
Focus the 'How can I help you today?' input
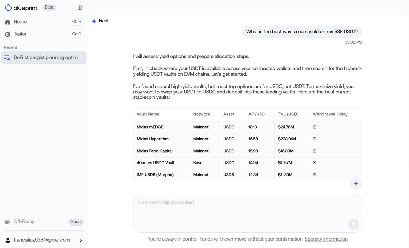coord(247,213)
